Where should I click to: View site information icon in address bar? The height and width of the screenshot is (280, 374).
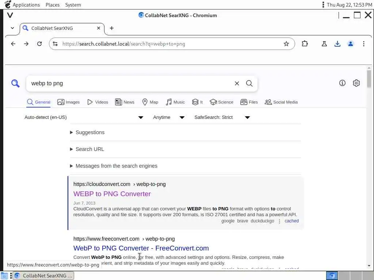click(x=56, y=44)
